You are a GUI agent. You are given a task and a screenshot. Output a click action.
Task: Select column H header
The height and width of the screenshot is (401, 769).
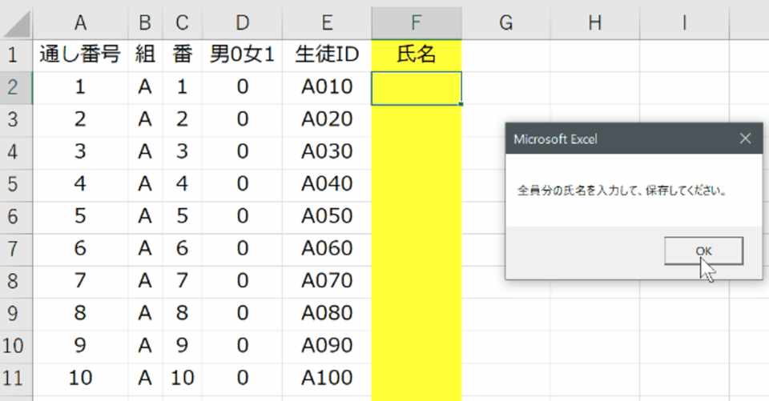tap(595, 23)
